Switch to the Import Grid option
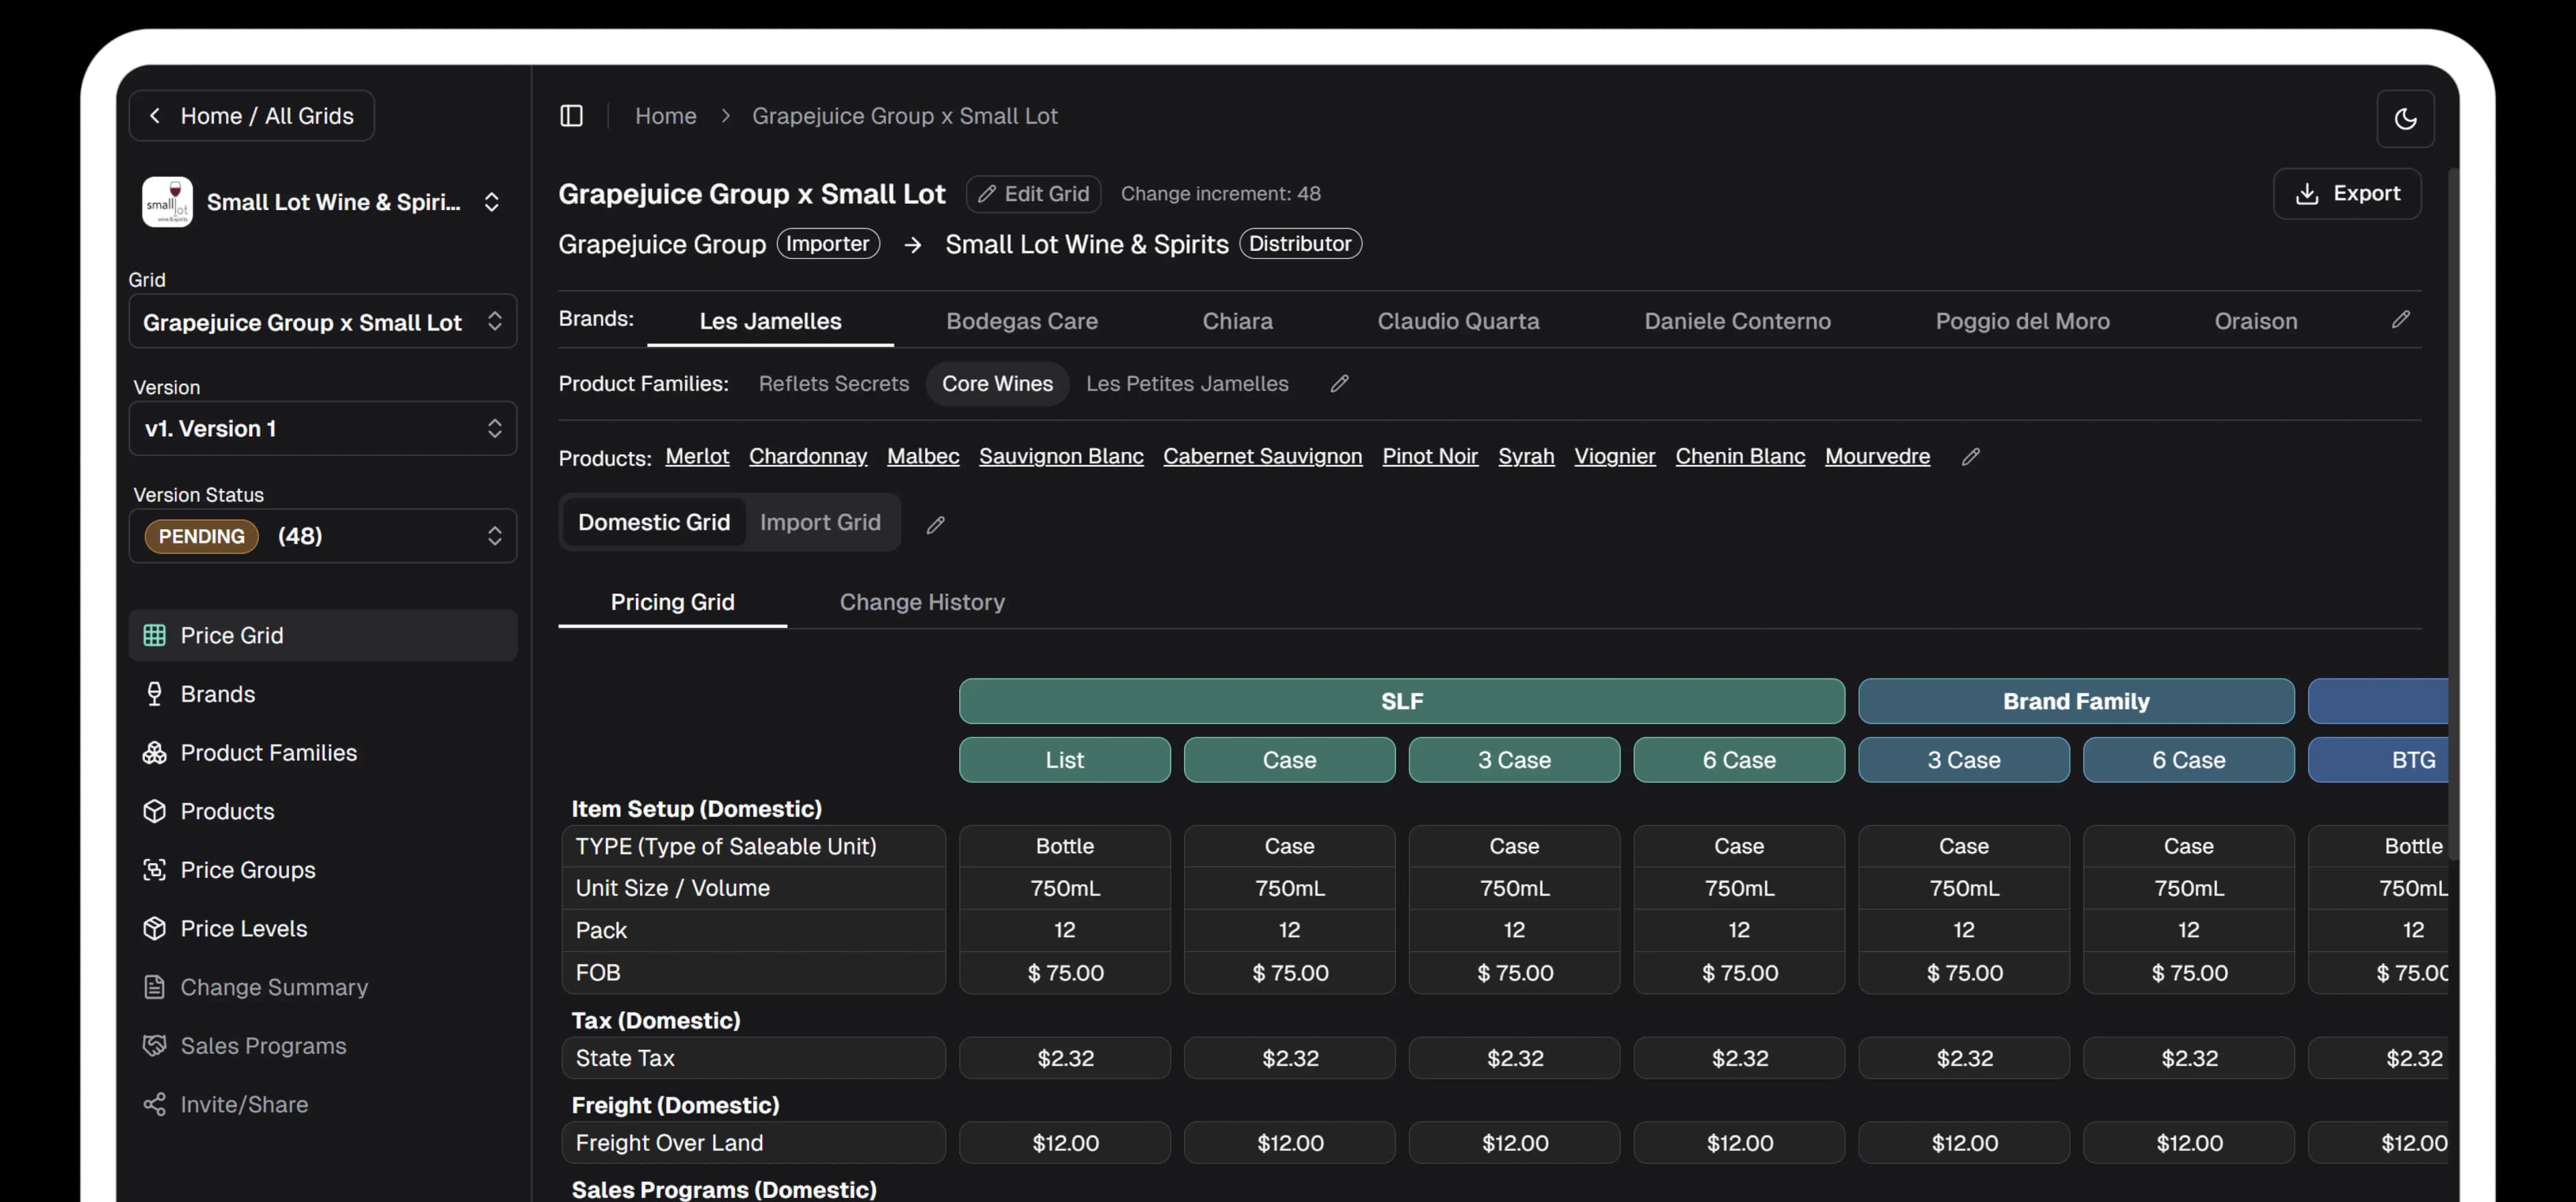The height and width of the screenshot is (1202, 2576). tap(820, 522)
